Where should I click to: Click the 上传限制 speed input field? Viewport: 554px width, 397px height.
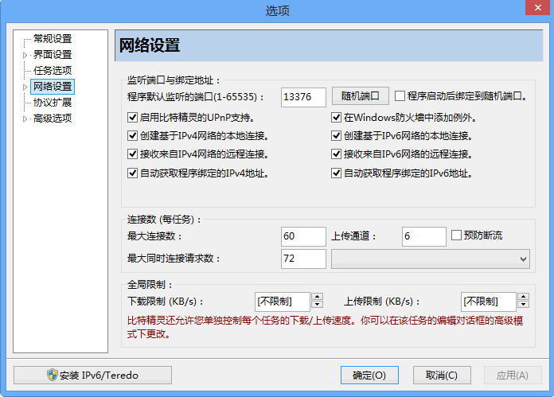pyautogui.click(x=488, y=302)
